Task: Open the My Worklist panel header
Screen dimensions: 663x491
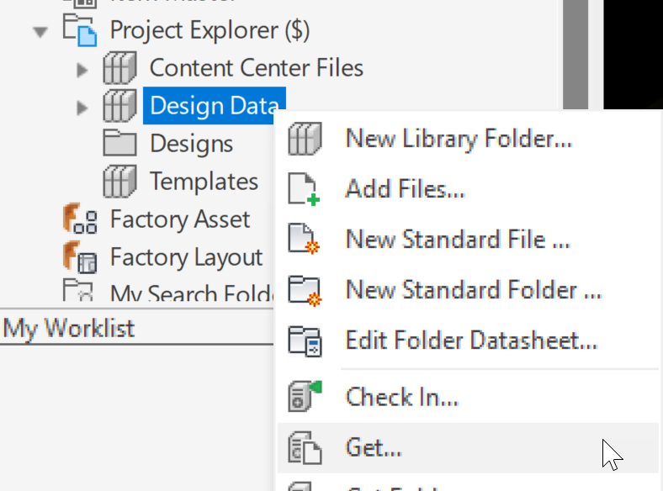Action: (x=69, y=327)
